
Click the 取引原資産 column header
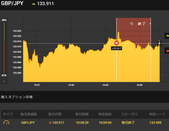(29, 114)
